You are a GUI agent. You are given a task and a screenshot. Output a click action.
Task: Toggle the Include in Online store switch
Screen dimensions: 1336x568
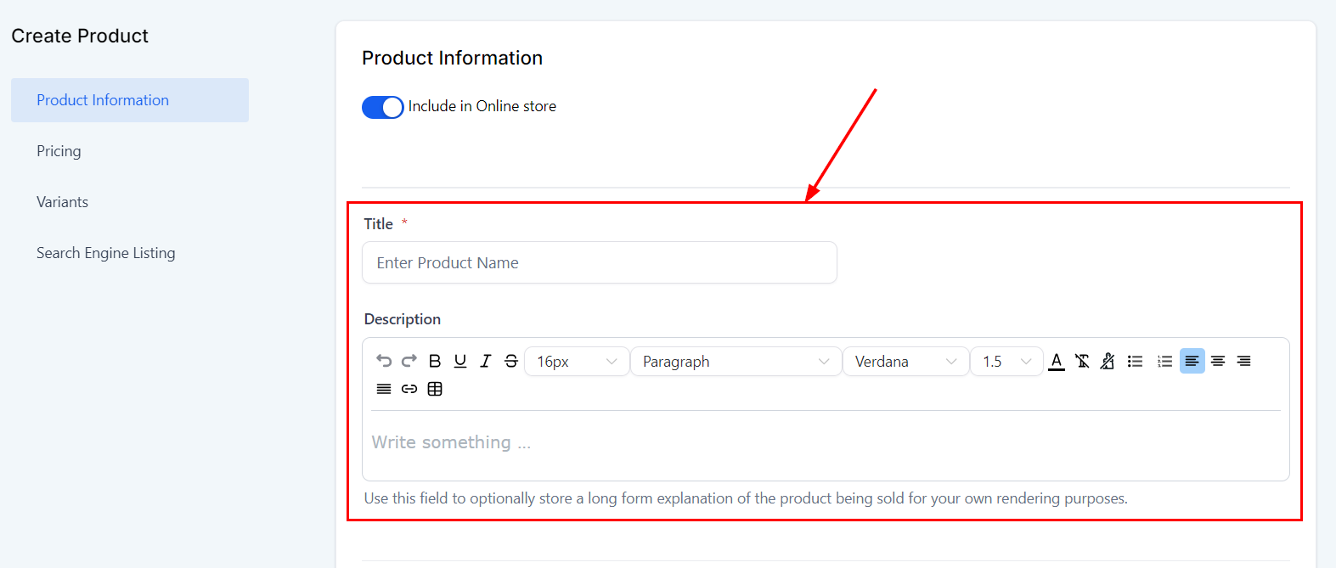[383, 107]
